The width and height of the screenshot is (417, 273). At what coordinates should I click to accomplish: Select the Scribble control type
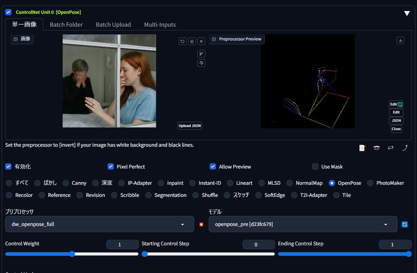point(114,195)
